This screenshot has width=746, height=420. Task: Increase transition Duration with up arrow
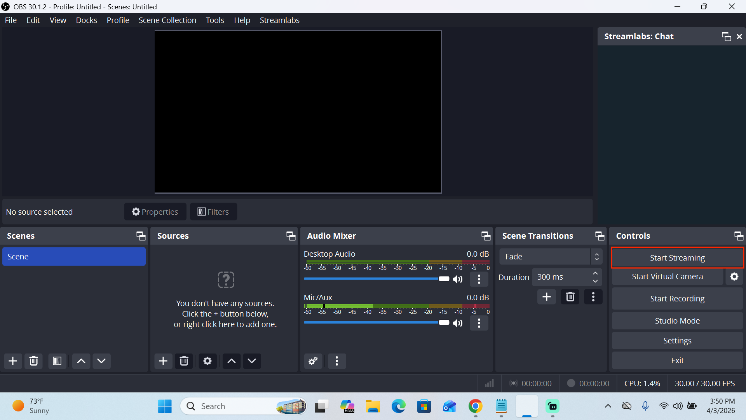tap(595, 273)
